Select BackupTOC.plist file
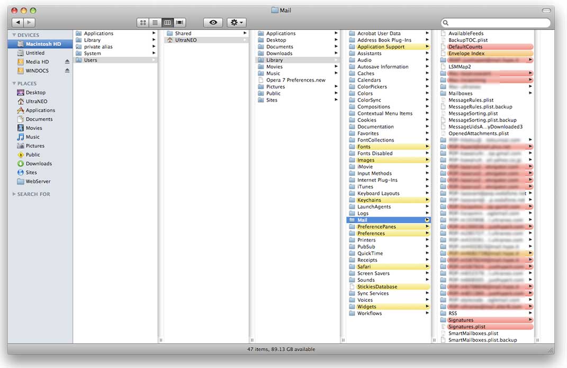Image resolution: width=567 pixels, height=368 pixels. [x=487, y=40]
